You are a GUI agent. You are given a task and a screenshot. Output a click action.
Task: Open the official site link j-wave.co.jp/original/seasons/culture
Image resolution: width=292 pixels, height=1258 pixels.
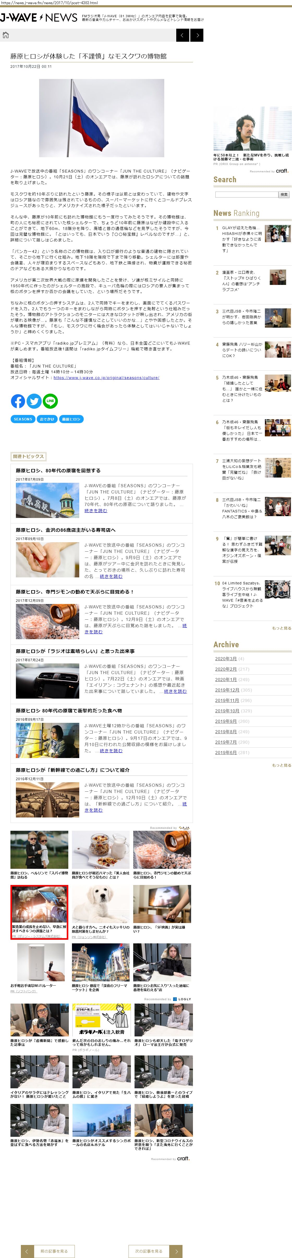106,377
